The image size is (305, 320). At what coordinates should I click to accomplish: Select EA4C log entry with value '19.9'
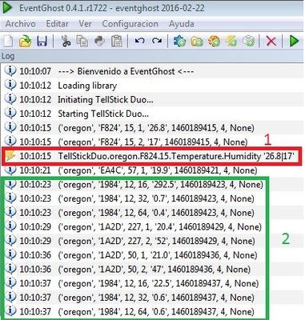click(152, 170)
